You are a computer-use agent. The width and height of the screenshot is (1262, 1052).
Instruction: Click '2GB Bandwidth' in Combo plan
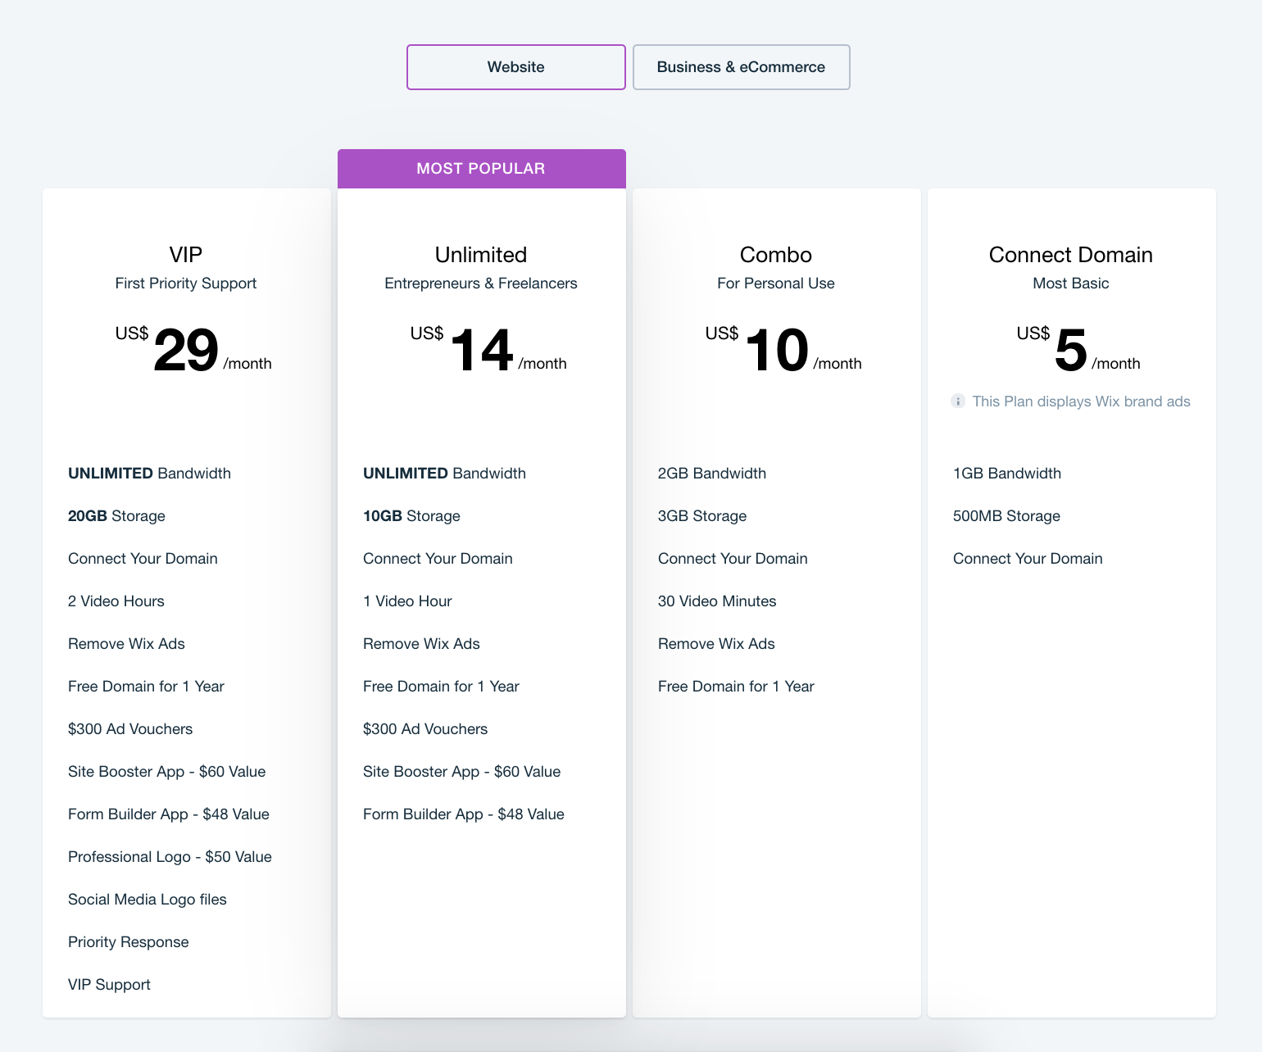click(712, 474)
